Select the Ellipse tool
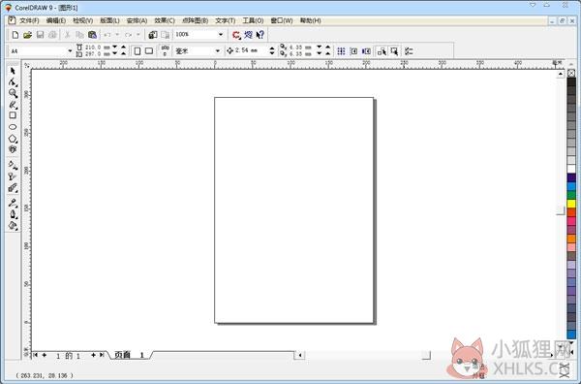The height and width of the screenshot is (384, 581). 13,127
